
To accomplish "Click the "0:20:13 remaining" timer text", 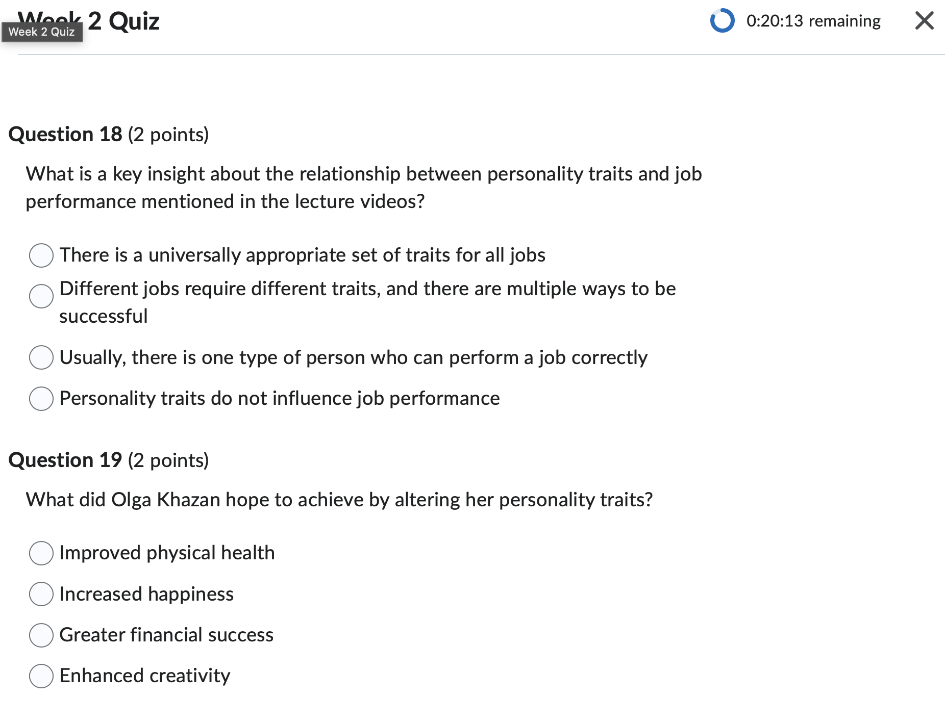I will click(x=814, y=21).
